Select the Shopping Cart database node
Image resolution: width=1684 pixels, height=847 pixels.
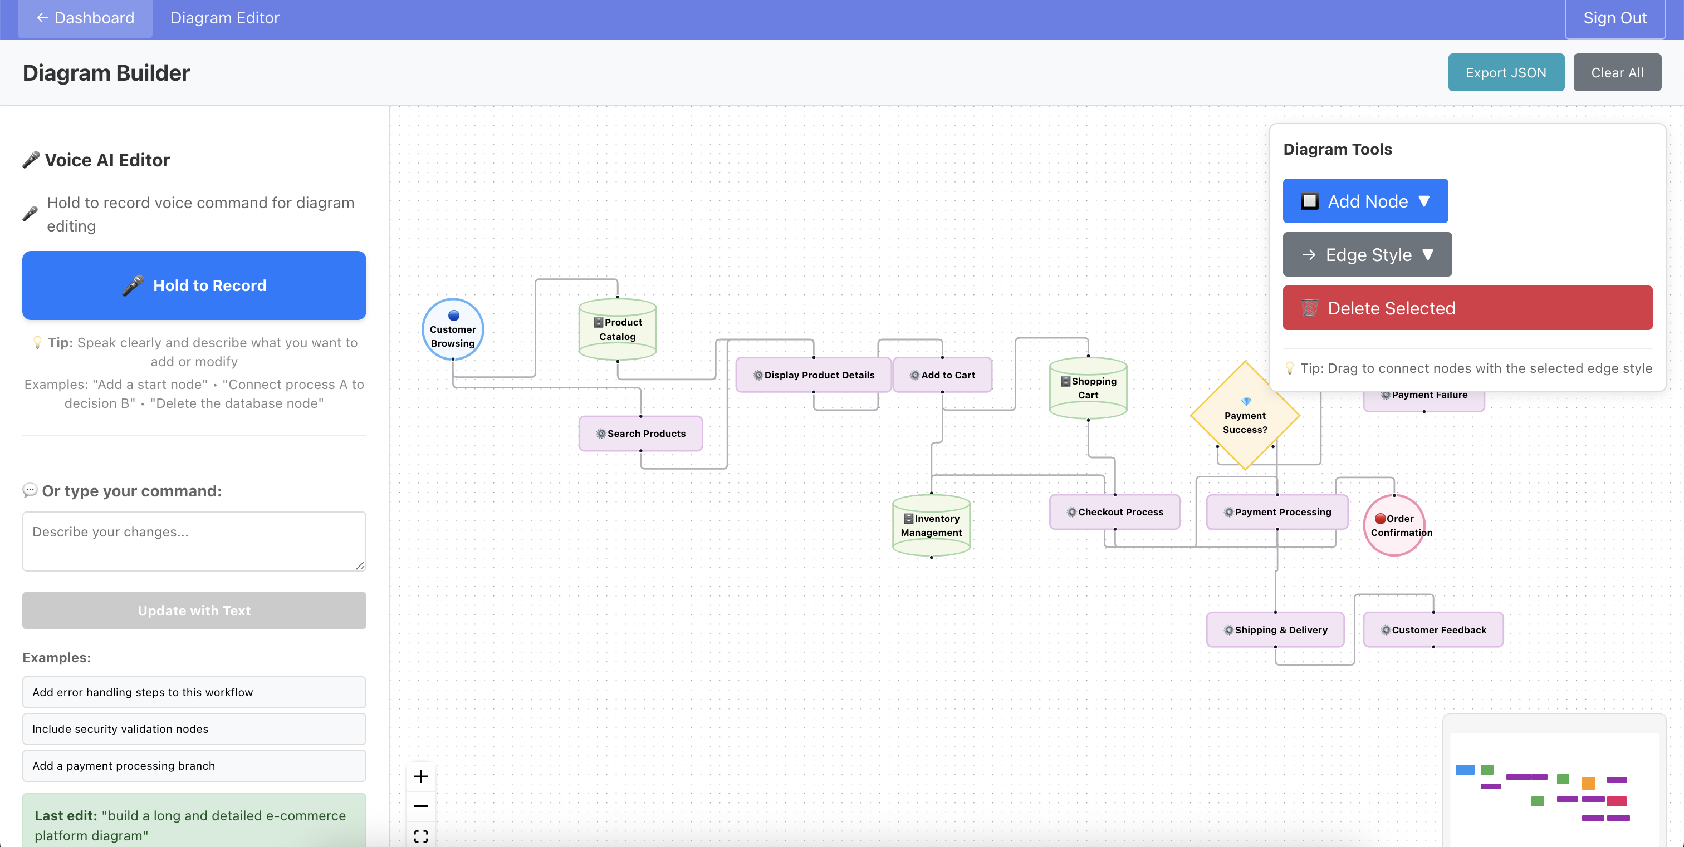[x=1088, y=388]
